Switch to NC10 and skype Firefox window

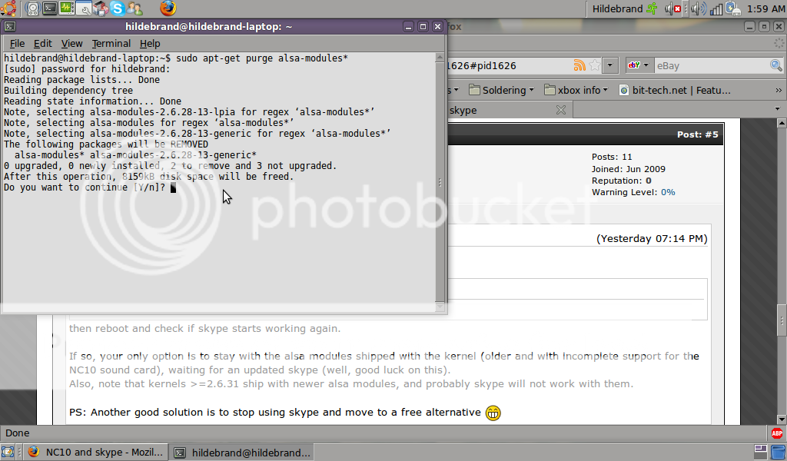(x=95, y=452)
